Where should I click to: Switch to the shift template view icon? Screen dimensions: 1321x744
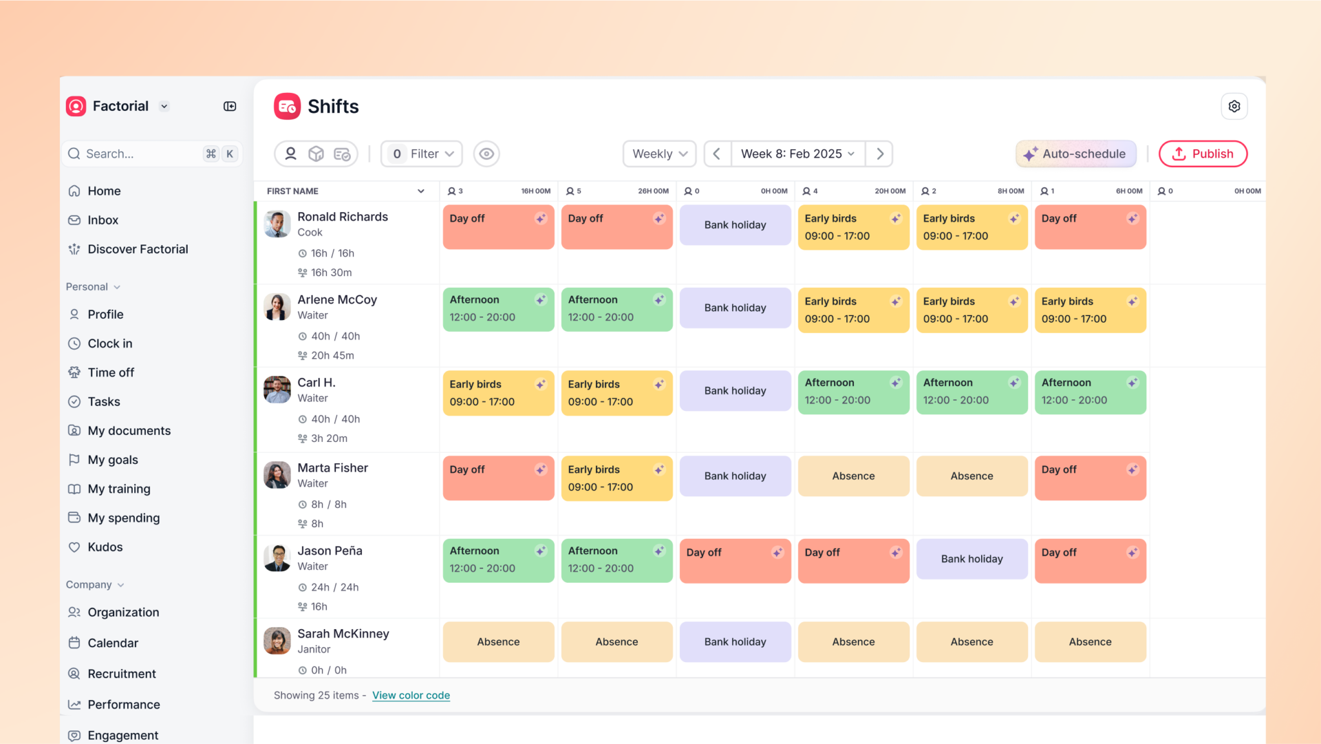(x=316, y=154)
